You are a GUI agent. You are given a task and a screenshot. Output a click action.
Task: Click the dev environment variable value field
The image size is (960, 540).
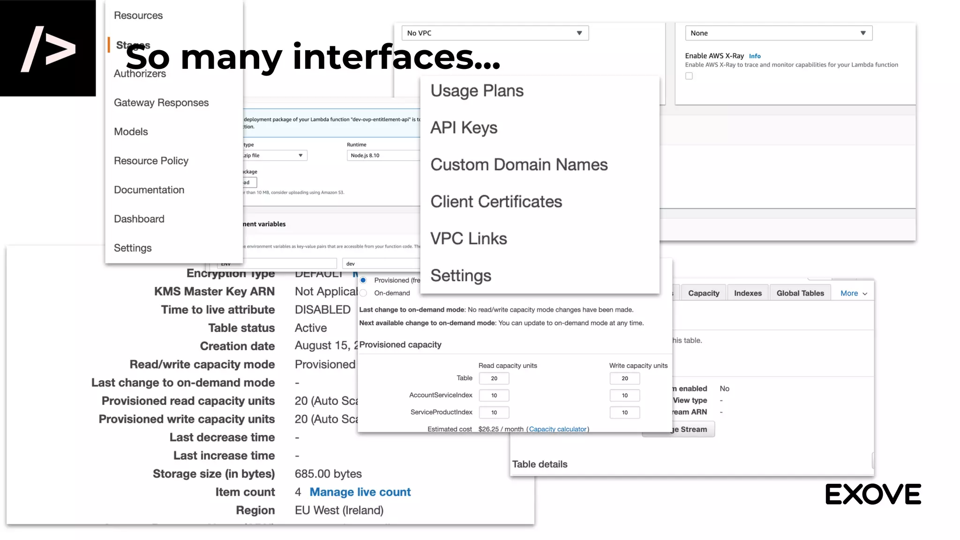point(382,264)
